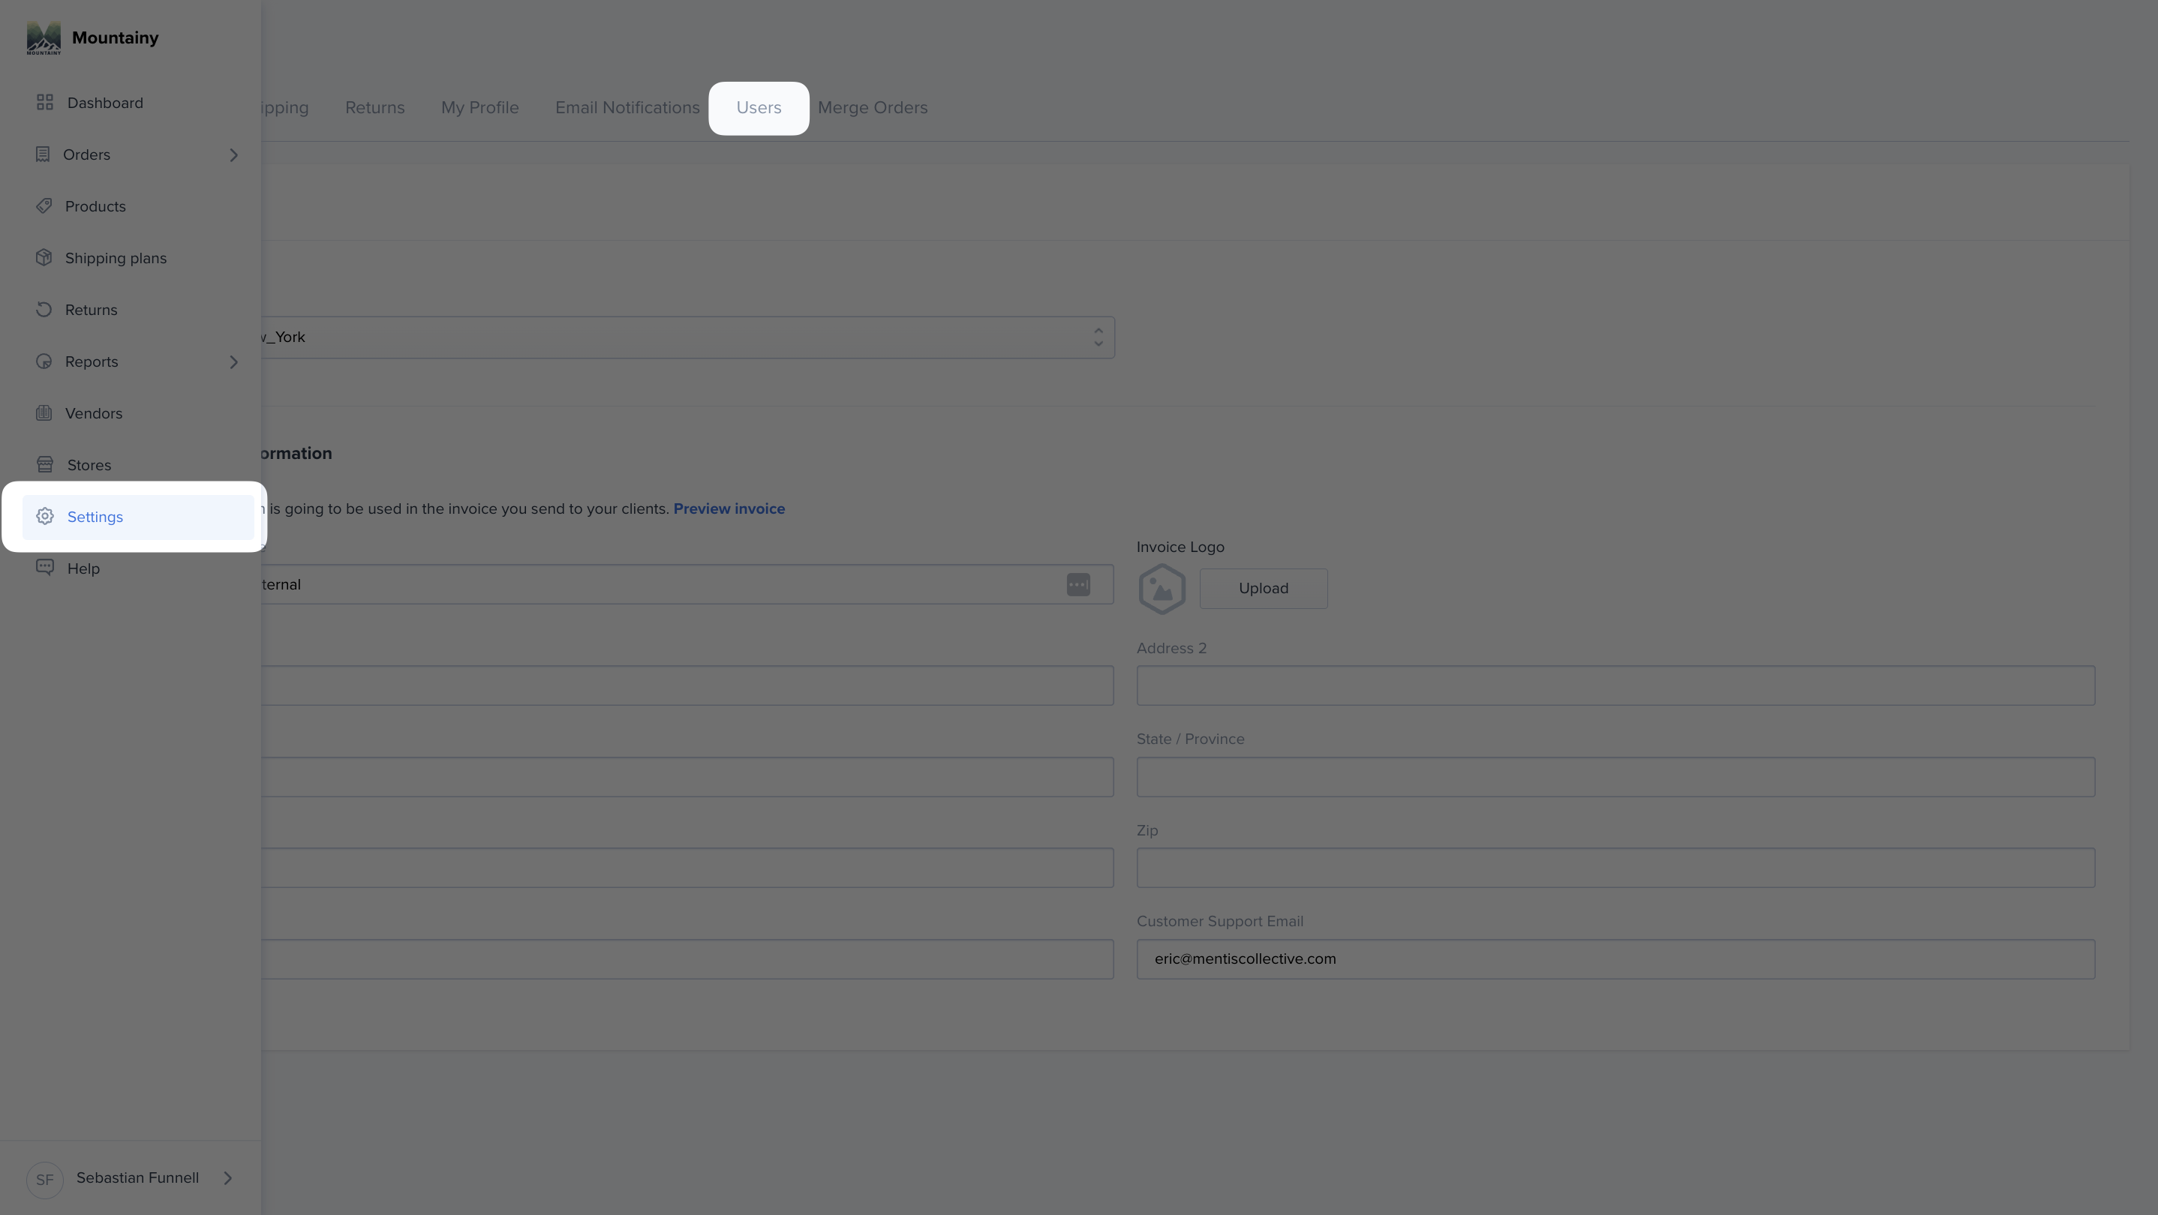This screenshot has width=2158, height=1215.
Task: Click the 'Invoice Logo' label
Action: point(1180,547)
